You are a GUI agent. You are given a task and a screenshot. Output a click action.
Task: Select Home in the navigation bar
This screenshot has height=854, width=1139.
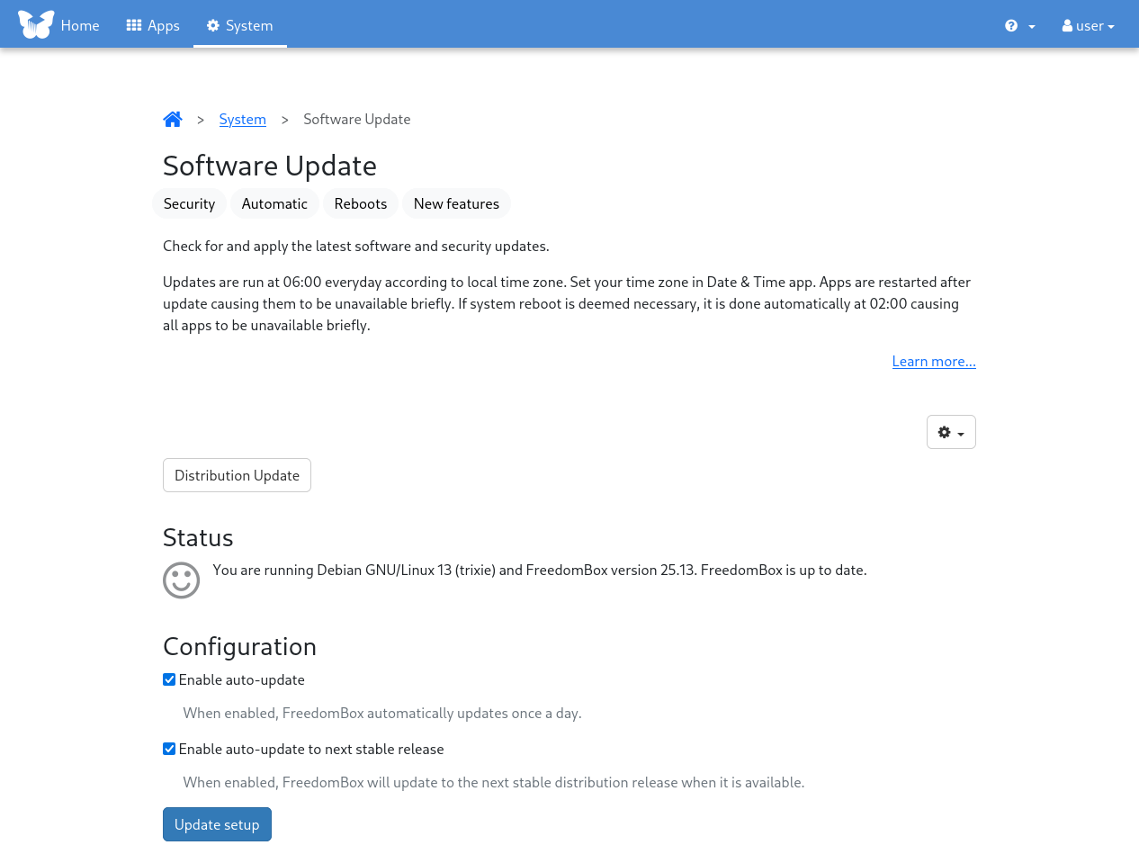(80, 25)
